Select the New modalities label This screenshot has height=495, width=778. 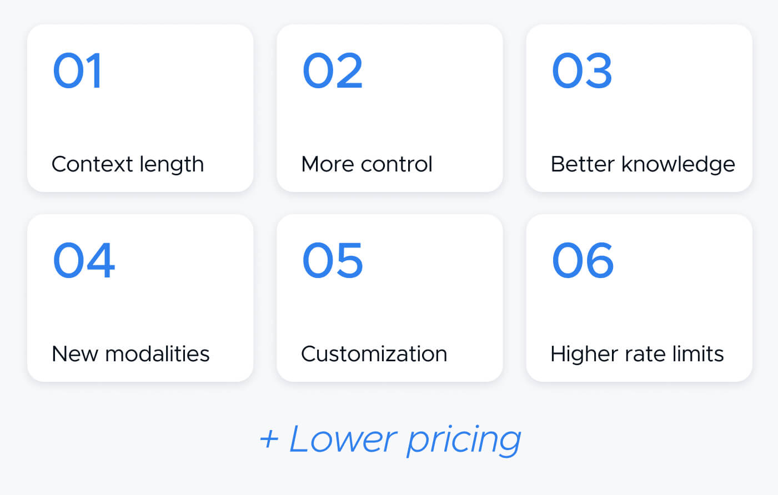pyautogui.click(x=130, y=354)
